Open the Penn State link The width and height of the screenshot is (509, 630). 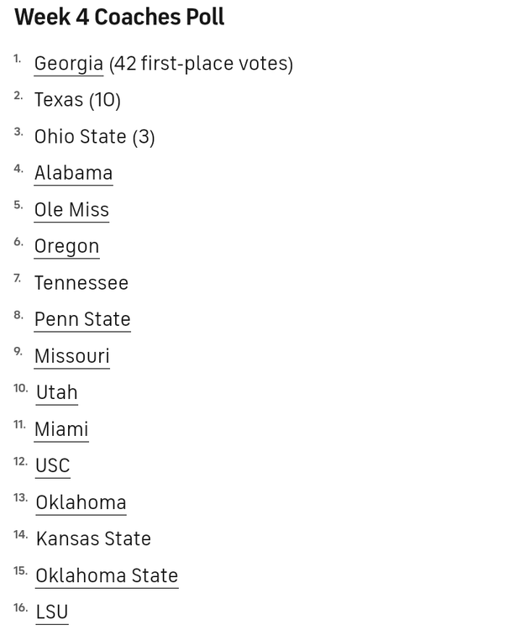point(82,319)
